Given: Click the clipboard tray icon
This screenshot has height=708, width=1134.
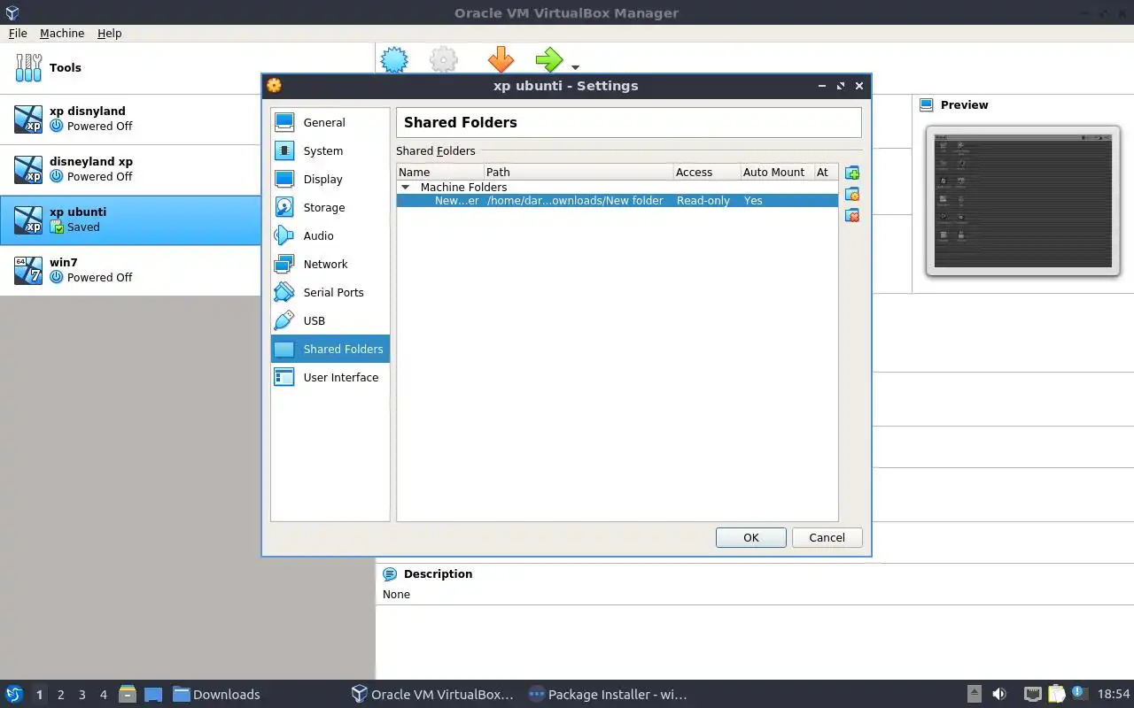Looking at the screenshot, I should 1056,694.
